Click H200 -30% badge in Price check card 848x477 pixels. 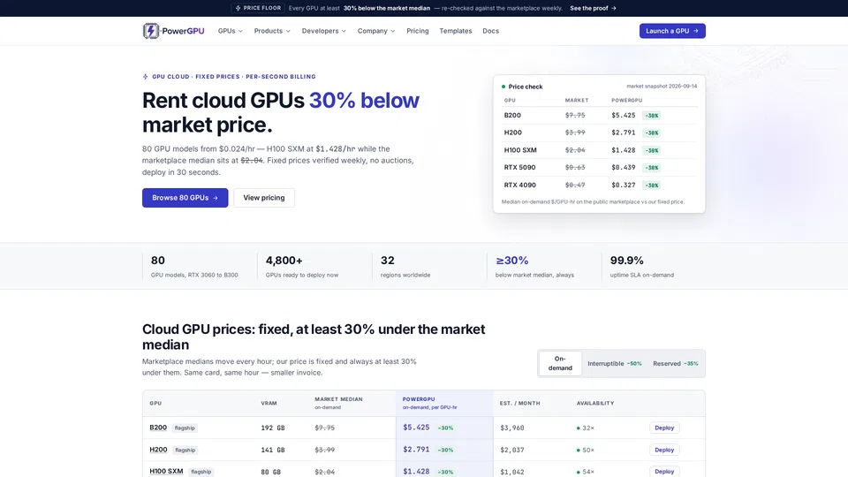[x=652, y=133]
